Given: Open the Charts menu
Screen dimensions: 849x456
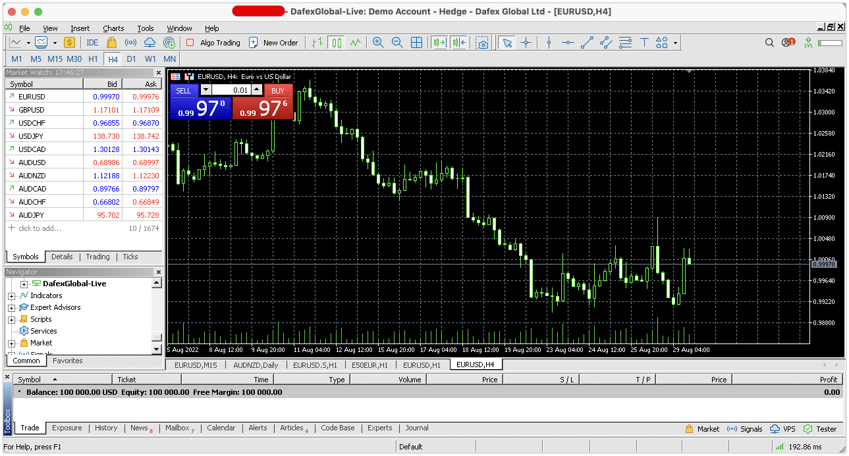Looking at the screenshot, I should [113, 28].
